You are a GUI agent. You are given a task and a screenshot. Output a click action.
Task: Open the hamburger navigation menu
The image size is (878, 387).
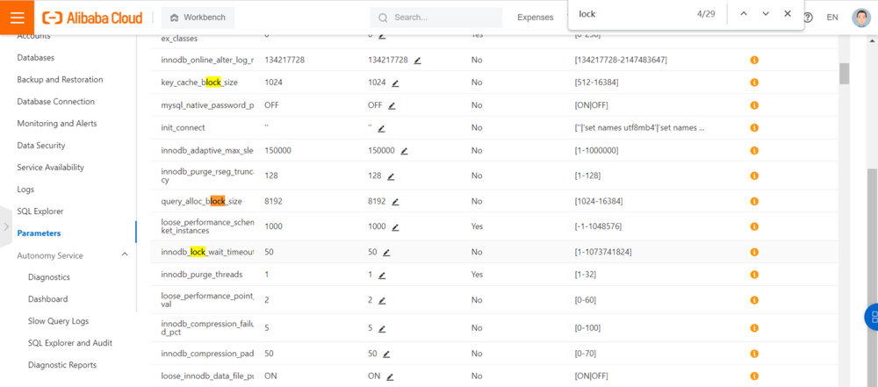pyautogui.click(x=18, y=18)
